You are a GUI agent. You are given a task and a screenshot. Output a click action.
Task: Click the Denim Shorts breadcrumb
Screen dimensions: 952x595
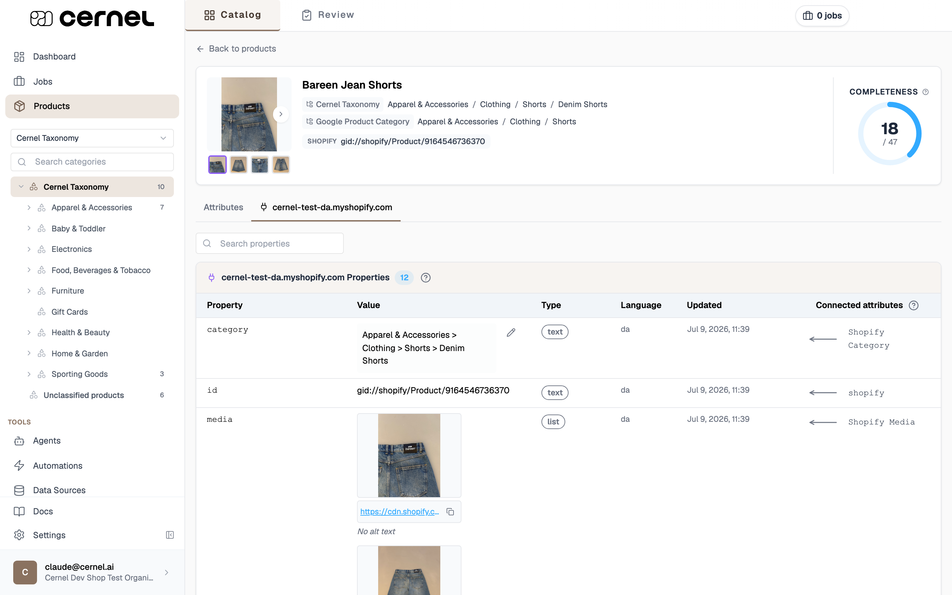(583, 104)
